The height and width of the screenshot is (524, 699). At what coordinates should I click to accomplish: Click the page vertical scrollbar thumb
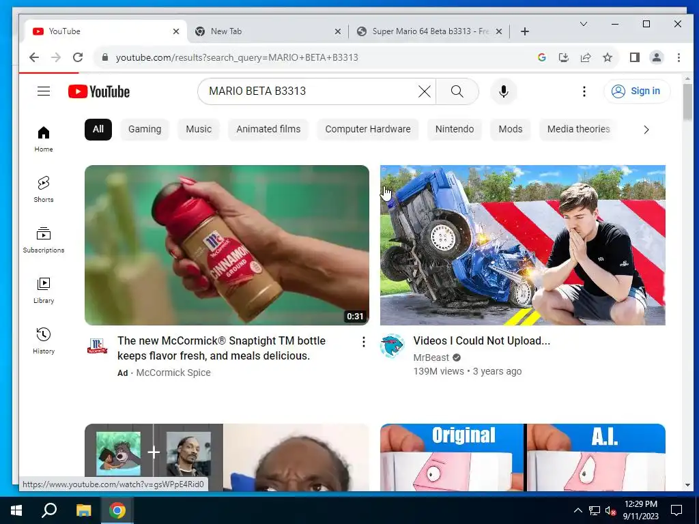pos(687,102)
